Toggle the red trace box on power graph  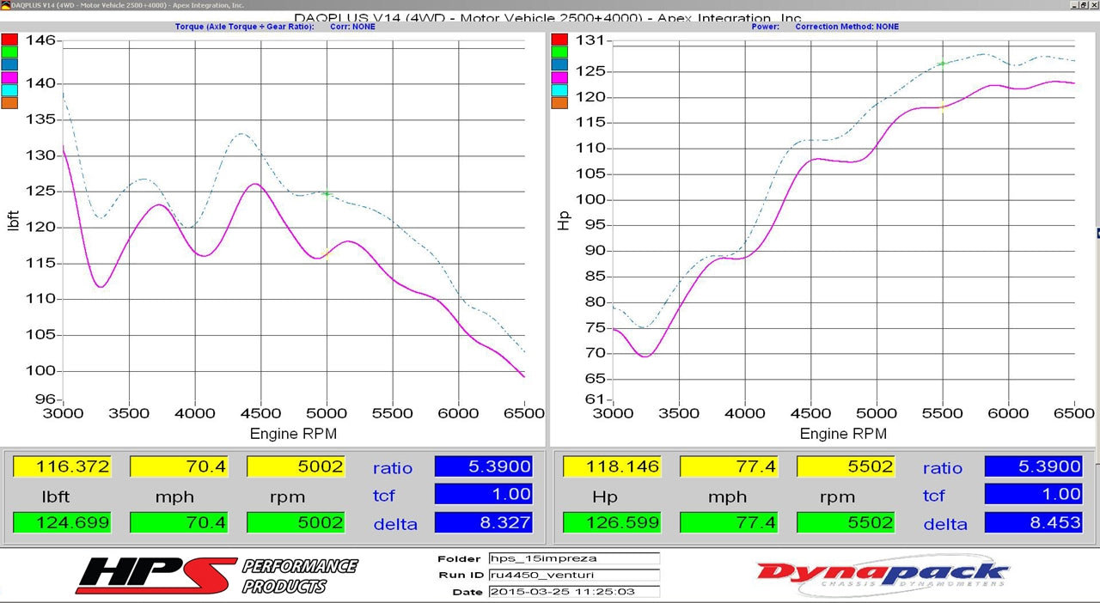[x=559, y=39]
